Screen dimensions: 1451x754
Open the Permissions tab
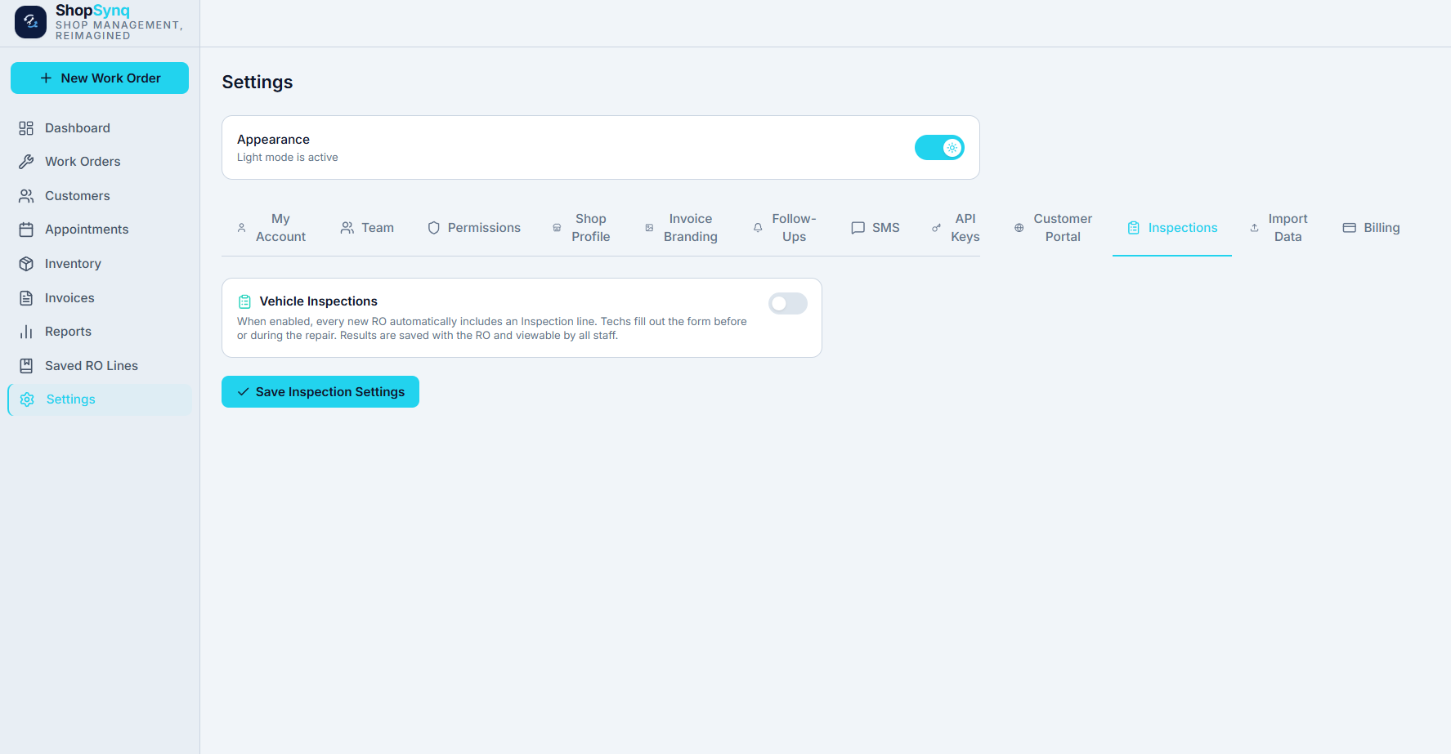pyautogui.click(x=474, y=228)
